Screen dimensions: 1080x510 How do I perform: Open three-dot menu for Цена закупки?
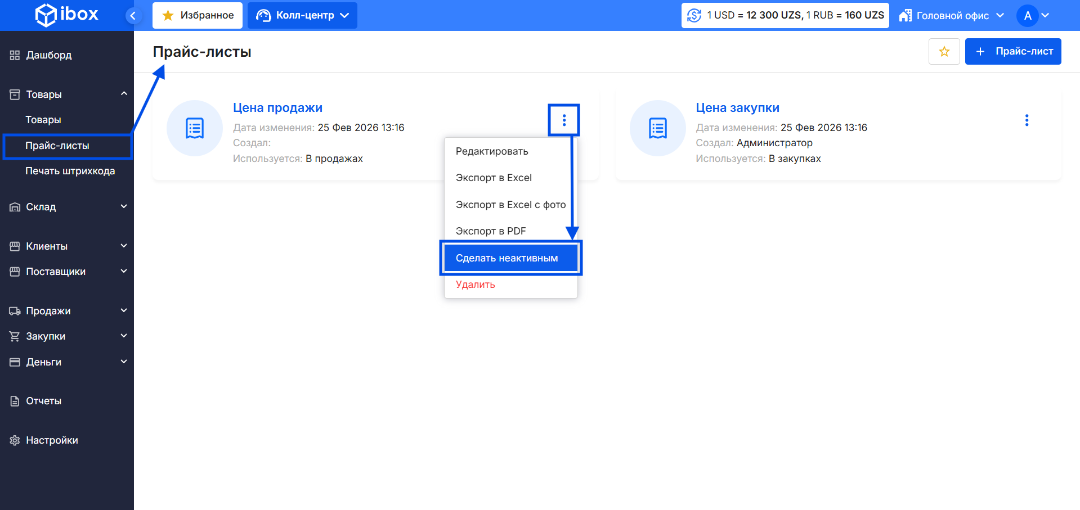coord(1027,120)
